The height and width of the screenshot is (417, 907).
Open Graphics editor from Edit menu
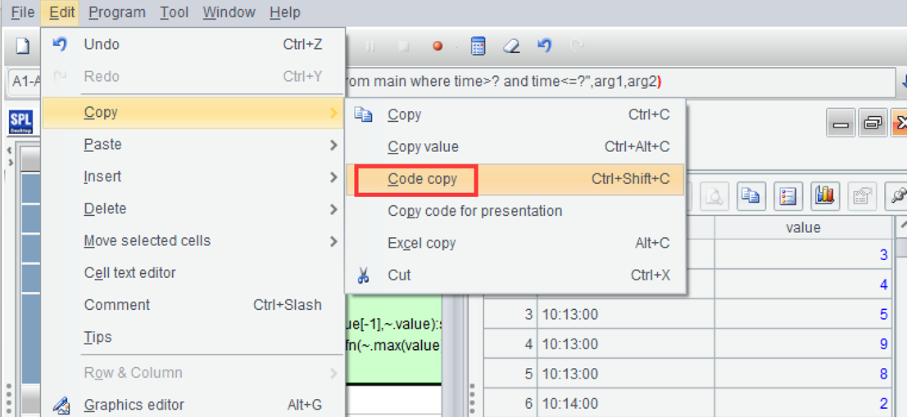[x=134, y=405]
